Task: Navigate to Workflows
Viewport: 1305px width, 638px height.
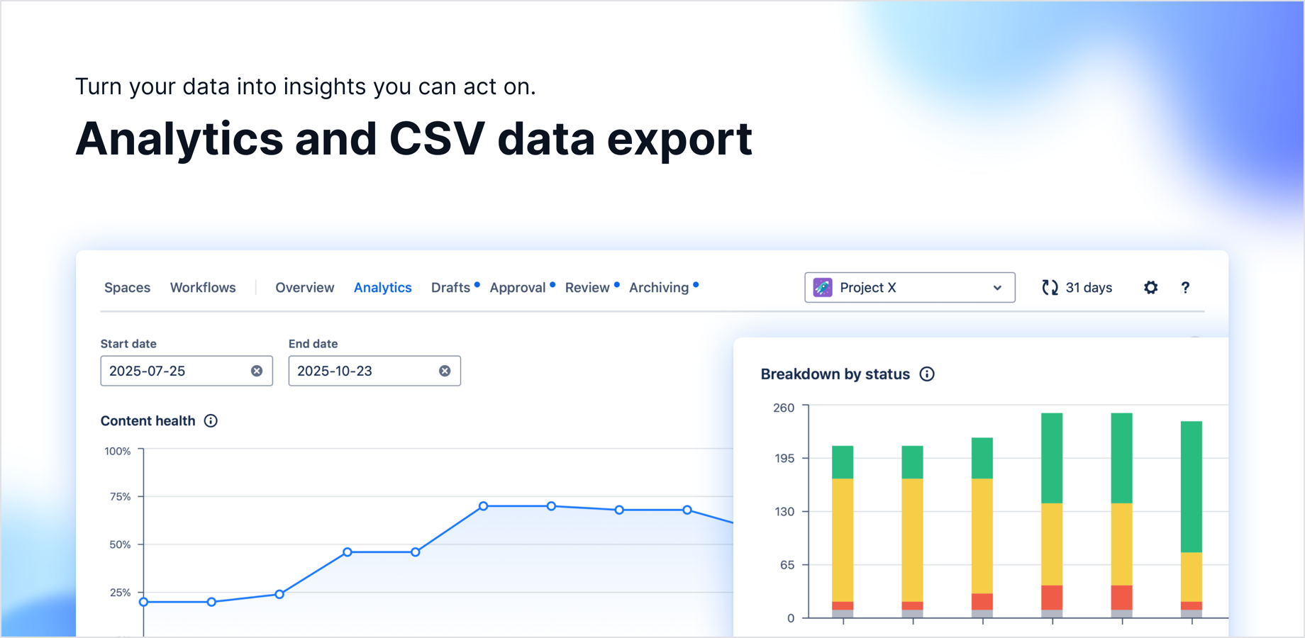Action: pos(203,287)
